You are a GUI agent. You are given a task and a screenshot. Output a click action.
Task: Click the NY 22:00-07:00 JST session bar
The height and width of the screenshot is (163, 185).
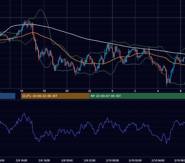click(x=137, y=96)
